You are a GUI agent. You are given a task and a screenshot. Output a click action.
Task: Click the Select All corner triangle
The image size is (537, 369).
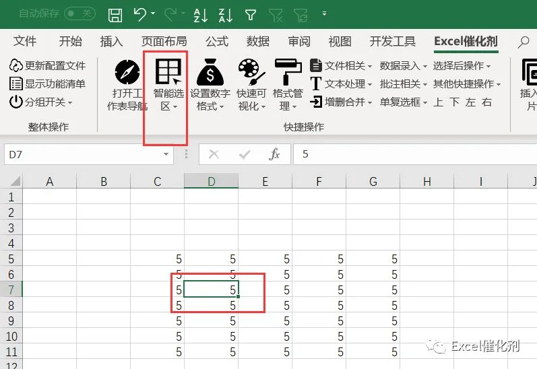(15, 180)
